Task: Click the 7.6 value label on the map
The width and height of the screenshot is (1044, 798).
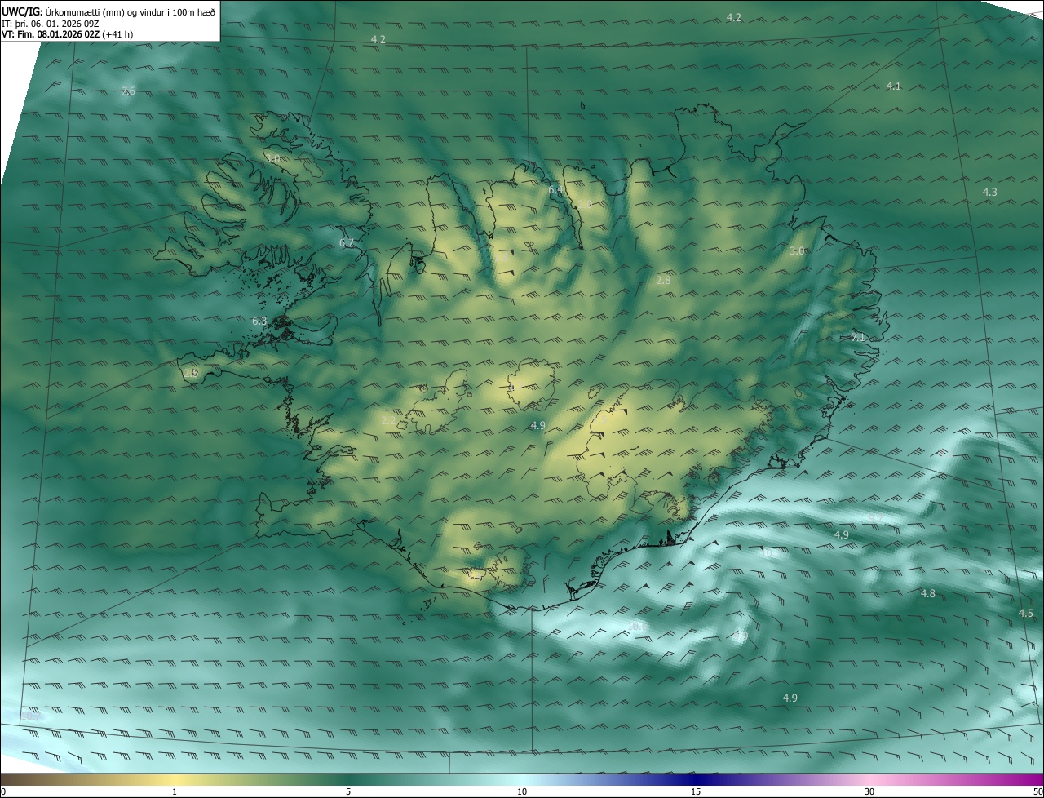Action: pos(128,91)
